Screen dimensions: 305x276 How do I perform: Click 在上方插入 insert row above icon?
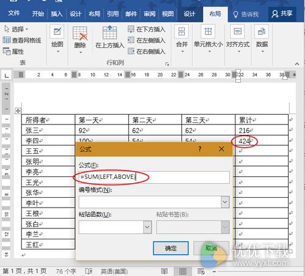[110, 32]
